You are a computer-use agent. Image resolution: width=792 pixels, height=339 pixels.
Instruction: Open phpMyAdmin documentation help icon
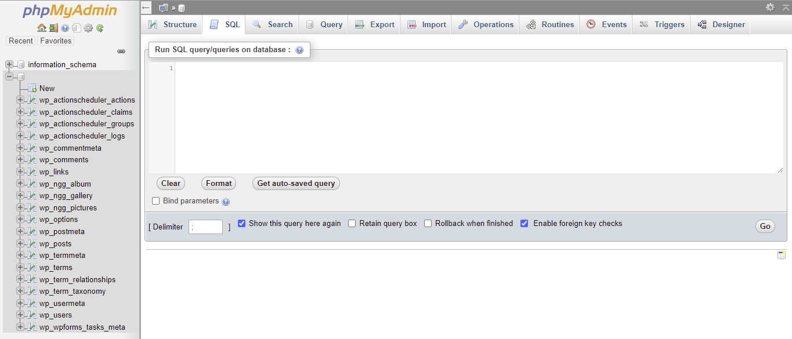click(x=65, y=28)
